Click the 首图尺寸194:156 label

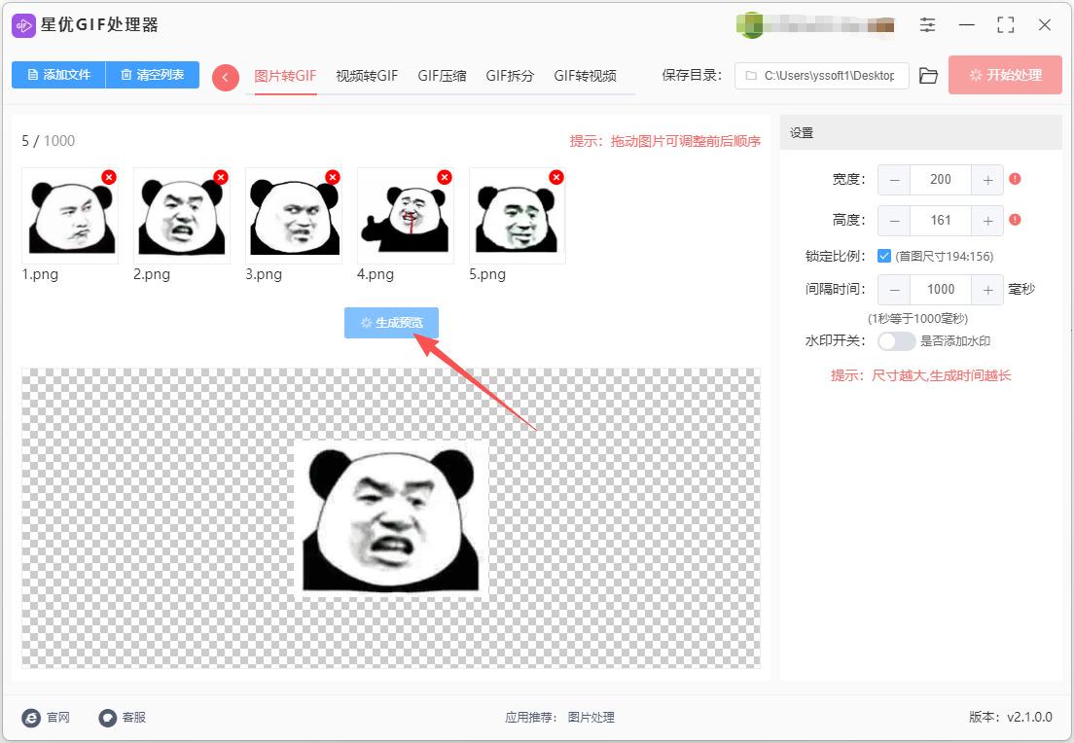click(x=945, y=256)
